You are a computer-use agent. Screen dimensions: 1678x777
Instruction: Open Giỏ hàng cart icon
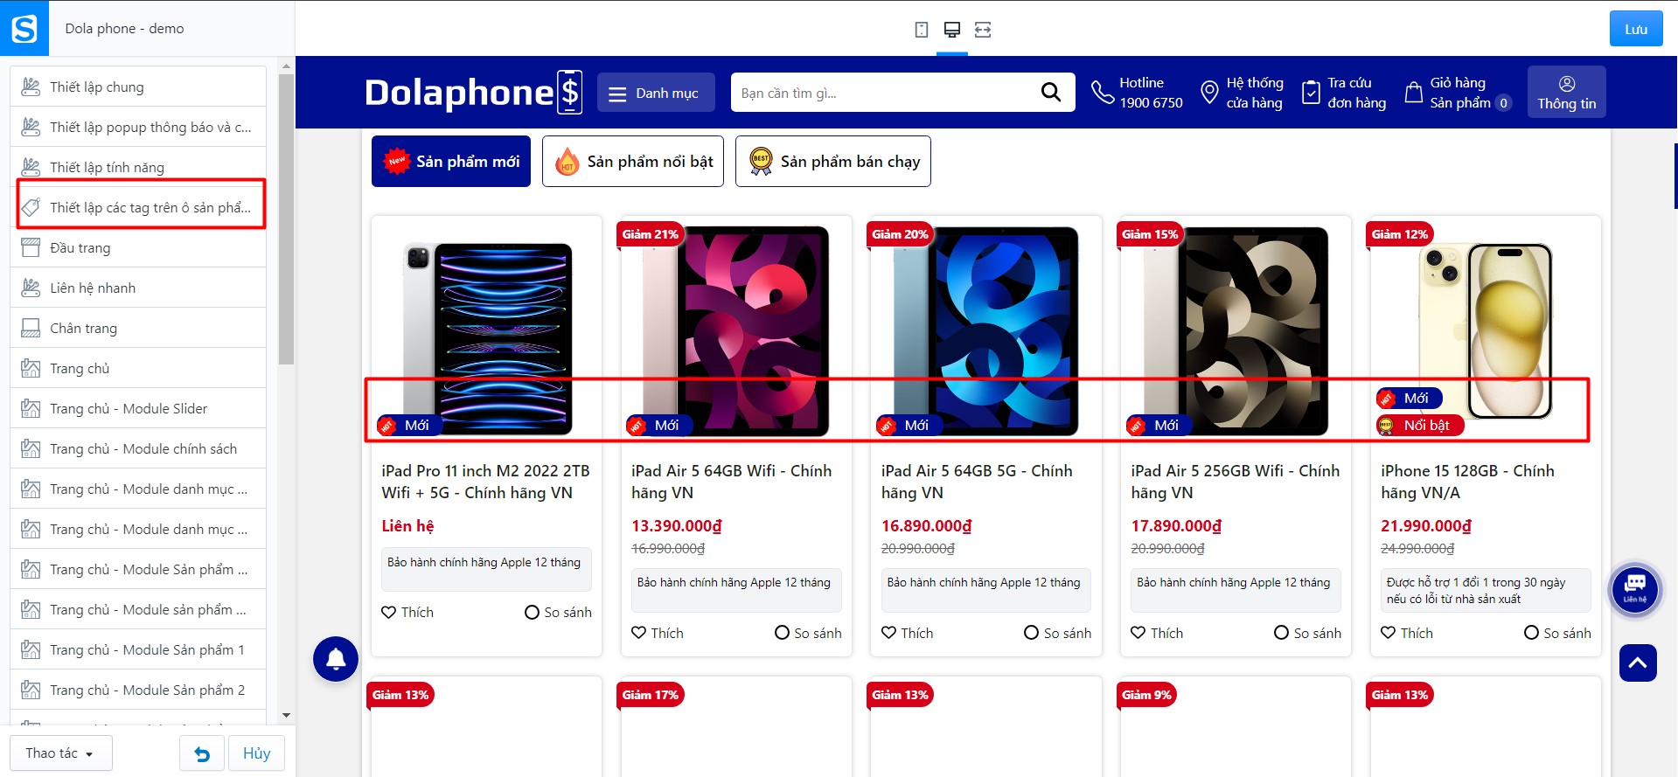pos(1413,93)
